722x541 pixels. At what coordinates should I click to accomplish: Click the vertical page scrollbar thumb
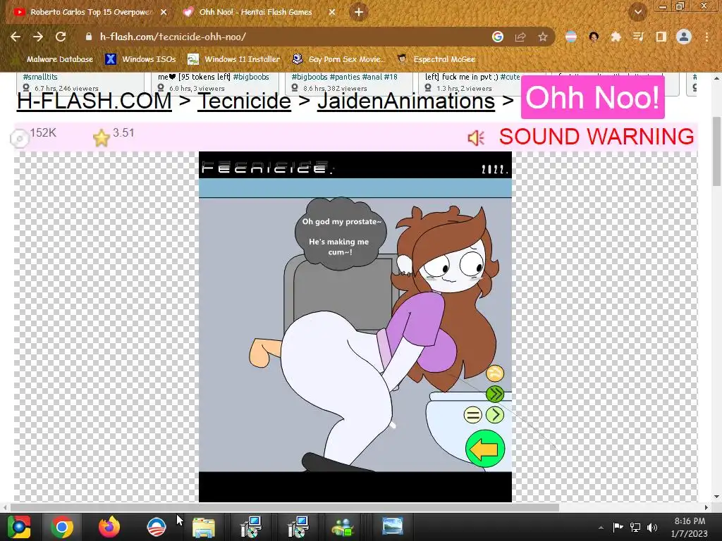pos(716,151)
